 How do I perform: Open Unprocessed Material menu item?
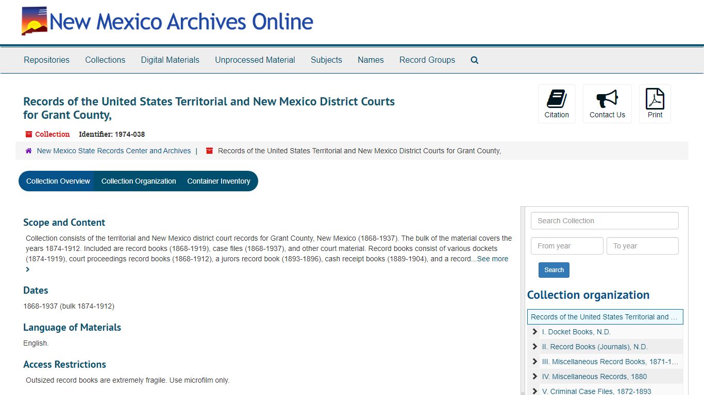(255, 60)
